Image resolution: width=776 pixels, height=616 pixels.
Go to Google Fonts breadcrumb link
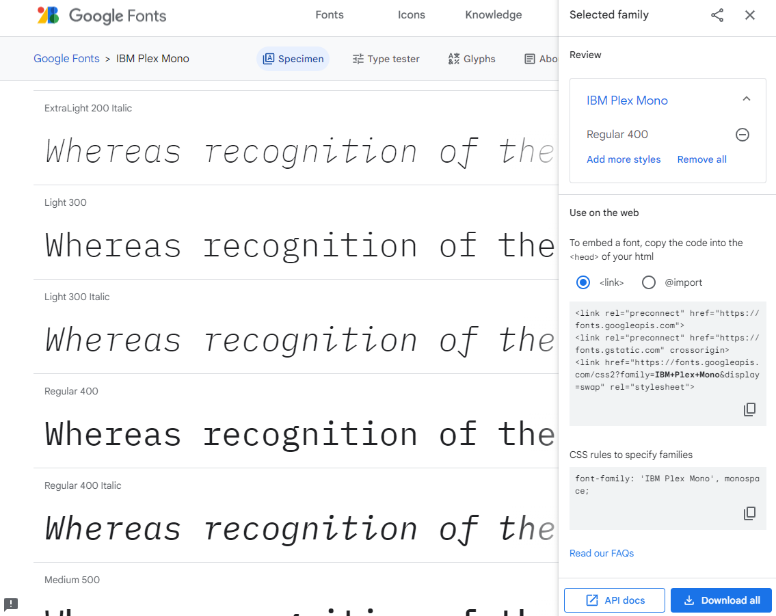pyautogui.click(x=66, y=58)
